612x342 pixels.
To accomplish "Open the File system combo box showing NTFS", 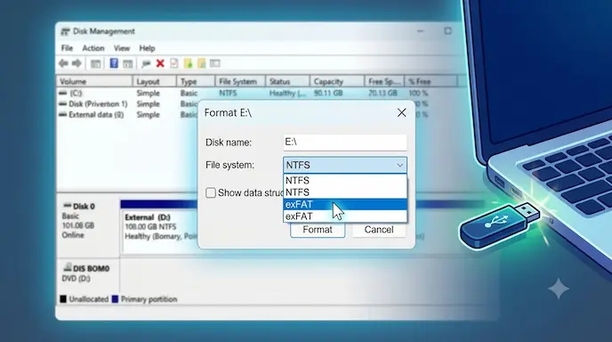I will click(x=345, y=165).
